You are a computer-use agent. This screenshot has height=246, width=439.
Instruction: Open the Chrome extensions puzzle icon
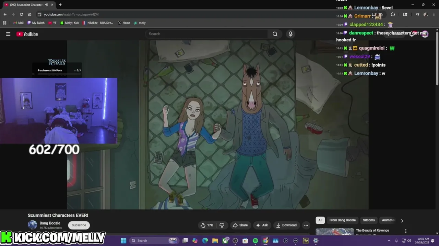pyautogui.click(x=393, y=14)
